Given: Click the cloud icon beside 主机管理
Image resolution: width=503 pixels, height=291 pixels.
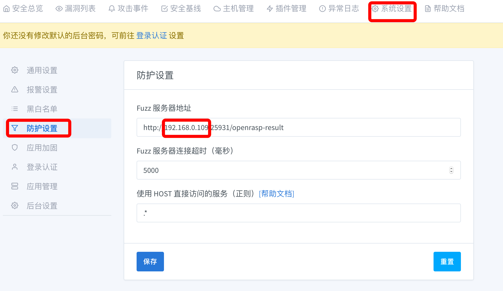Looking at the screenshot, I should 217,9.
